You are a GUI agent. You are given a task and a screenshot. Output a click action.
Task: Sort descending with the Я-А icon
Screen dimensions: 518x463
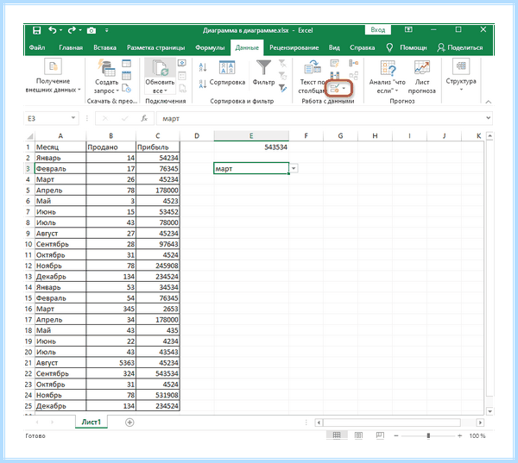tap(203, 84)
